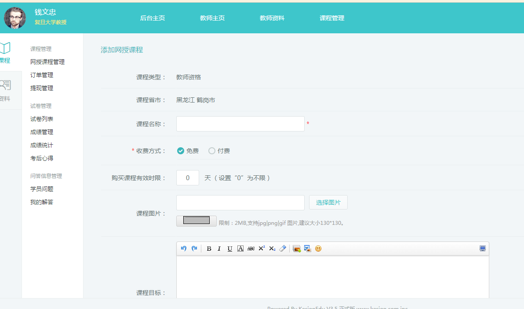The image size is (524, 309).
Task: Switch to 教师主页 in the top navigation
Action: [212, 18]
